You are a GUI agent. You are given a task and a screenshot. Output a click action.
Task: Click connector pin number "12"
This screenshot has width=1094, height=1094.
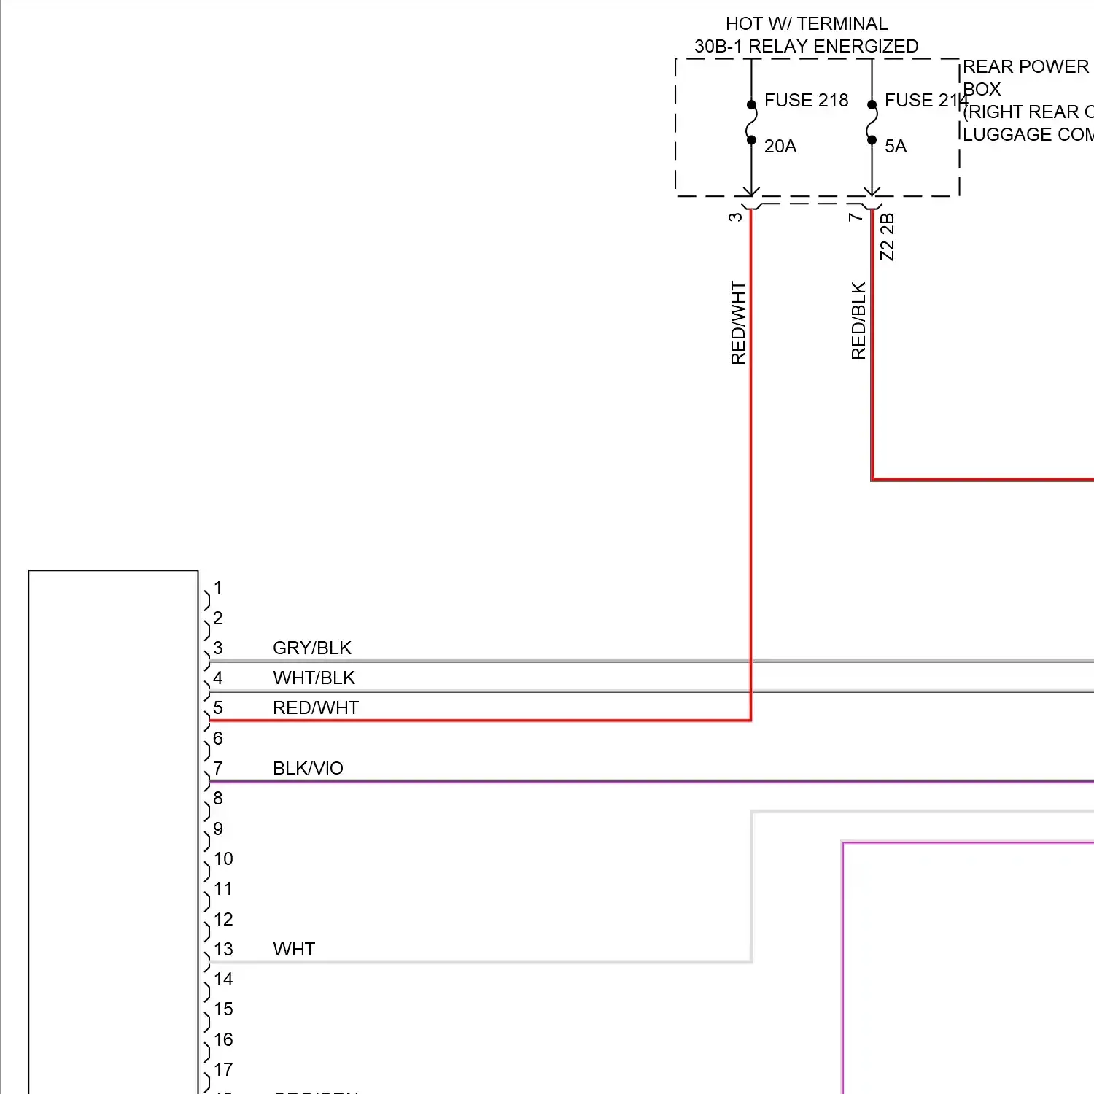[x=223, y=919]
